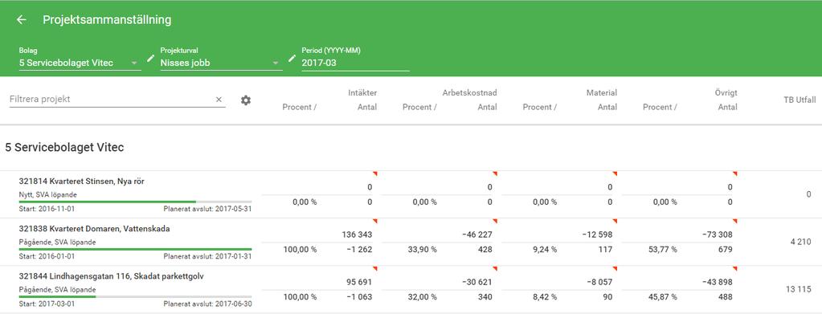Click red corner marker on Övrigt of 321844
The height and width of the screenshot is (314, 822).
(735, 268)
